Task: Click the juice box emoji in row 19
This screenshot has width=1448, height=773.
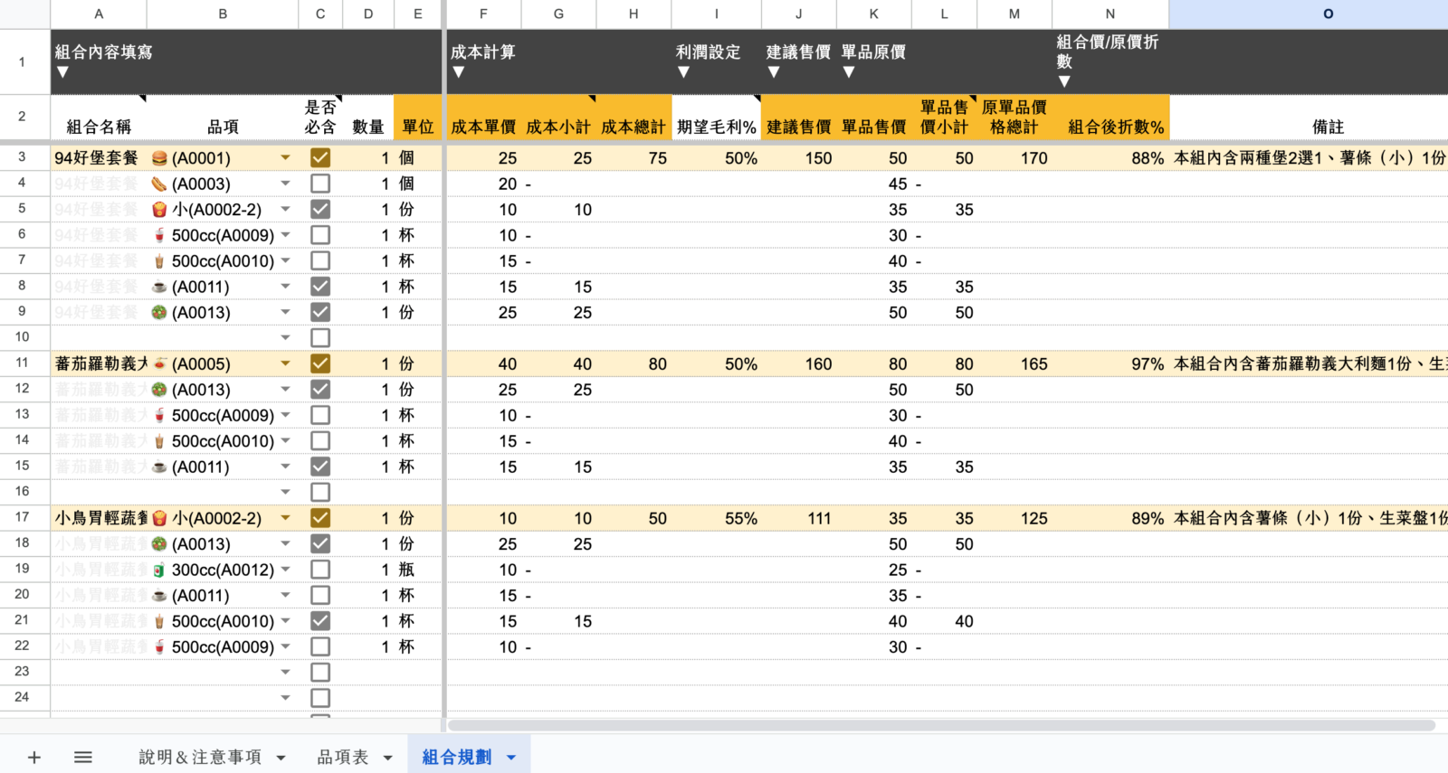Action: click(x=159, y=570)
